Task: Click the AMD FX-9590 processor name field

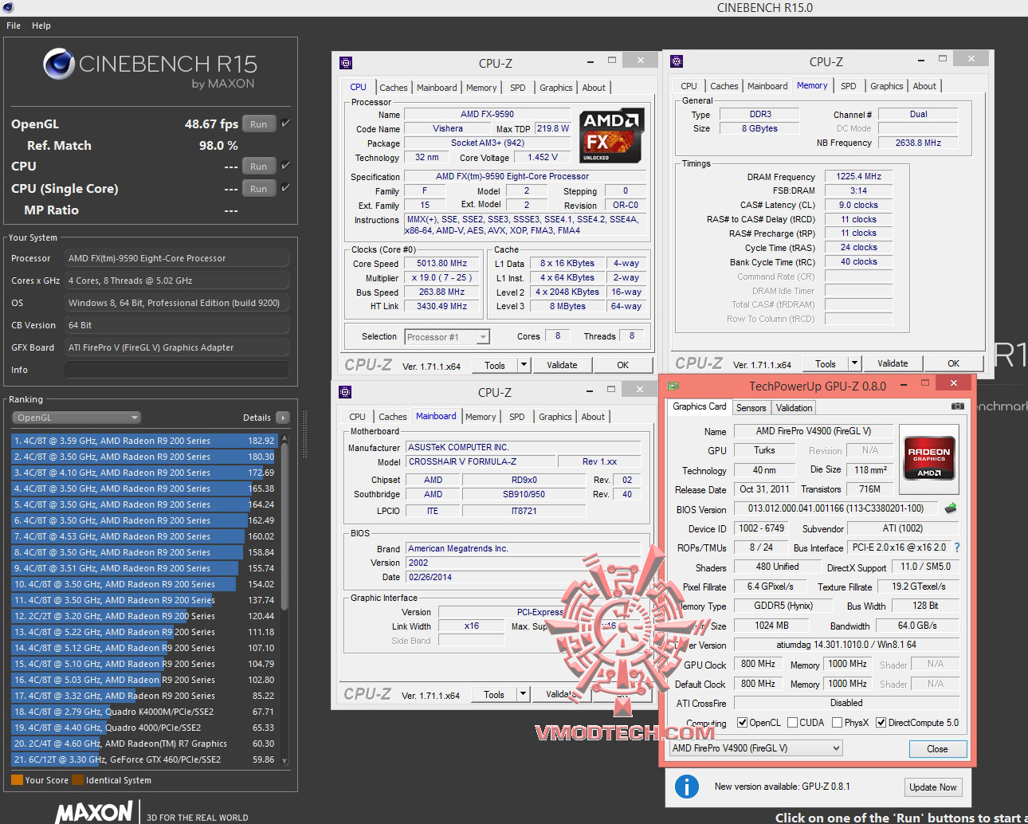Action: point(487,114)
